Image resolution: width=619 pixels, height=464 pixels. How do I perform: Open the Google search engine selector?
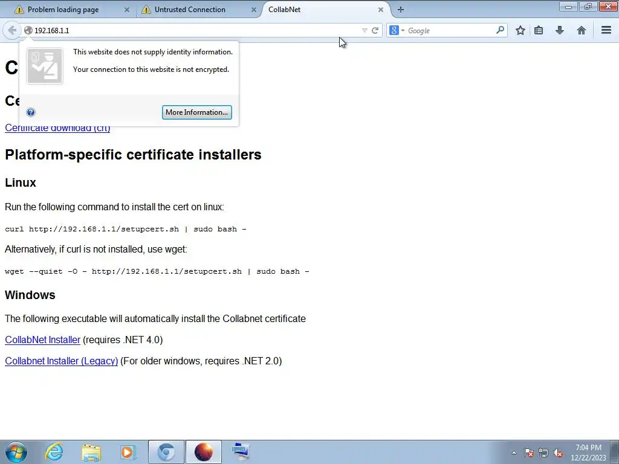tap(397, 30)
